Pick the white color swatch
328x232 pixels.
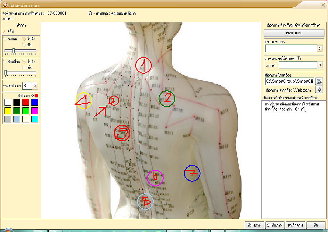8,102
